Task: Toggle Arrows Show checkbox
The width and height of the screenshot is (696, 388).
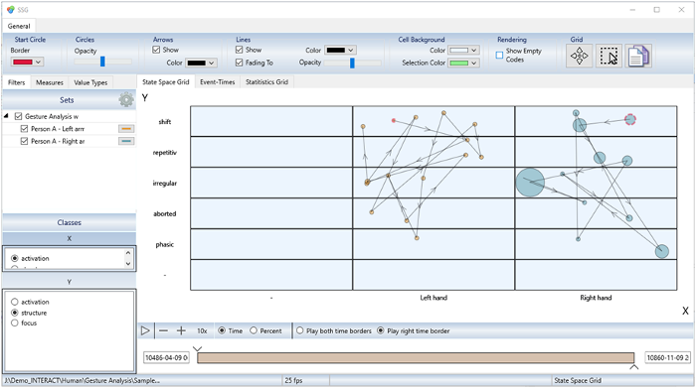Action: pos(156,50)
